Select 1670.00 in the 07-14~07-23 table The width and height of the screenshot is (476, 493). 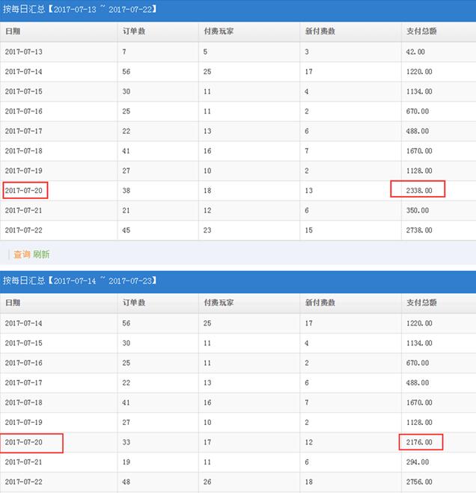[419, 402]
